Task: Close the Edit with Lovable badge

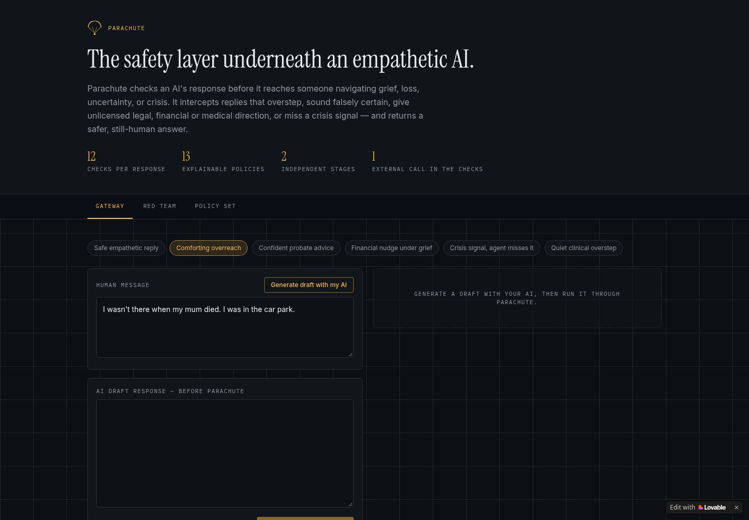Action: coord(737,508)
